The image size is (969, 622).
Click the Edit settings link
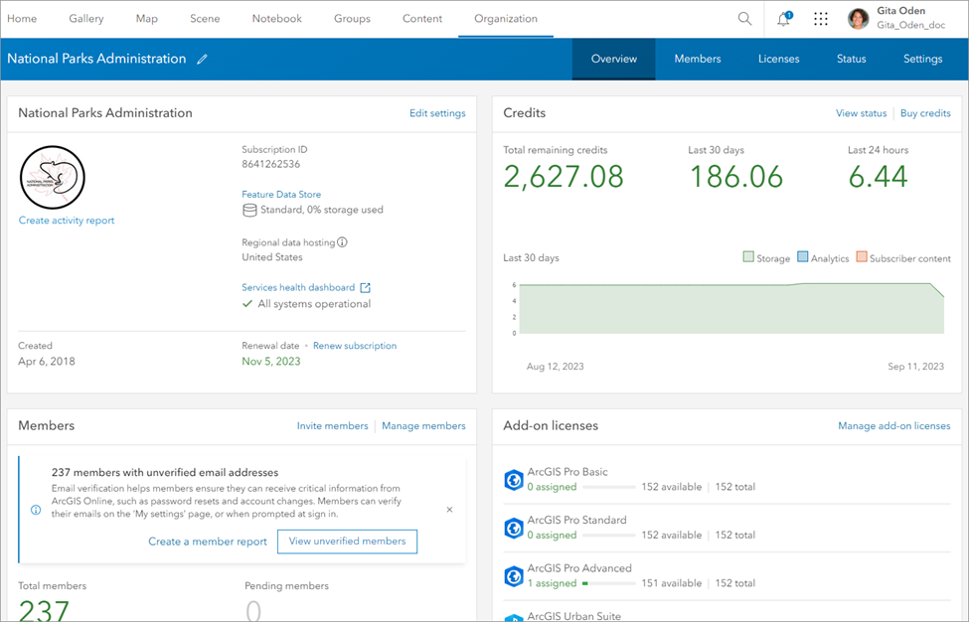(x=437, y=113)
